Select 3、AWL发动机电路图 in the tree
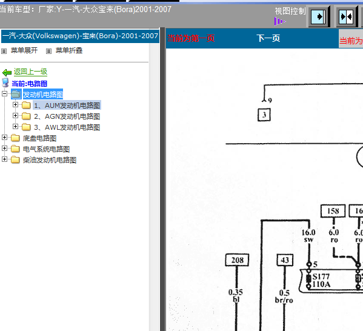 tap(67, 127)
